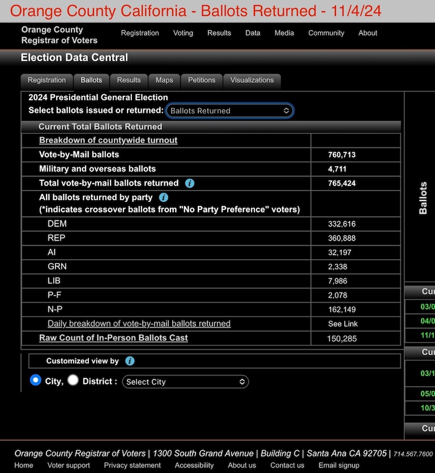Go to the Visualizations tab
This screenshot has height=473, width=435.
pyautogui.click(x=251, y=81)
